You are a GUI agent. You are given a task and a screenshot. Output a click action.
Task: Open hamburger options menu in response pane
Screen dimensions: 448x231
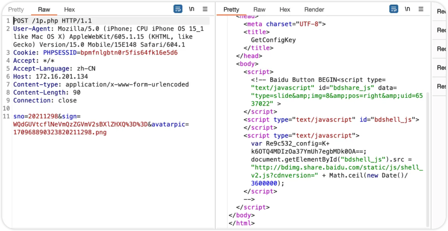click(421, 9)
